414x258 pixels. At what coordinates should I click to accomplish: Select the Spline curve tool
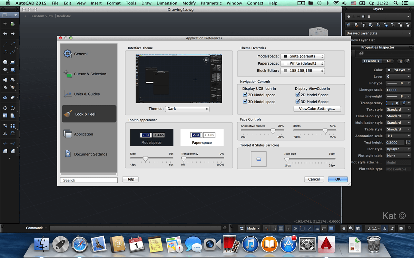click(13, 52)
